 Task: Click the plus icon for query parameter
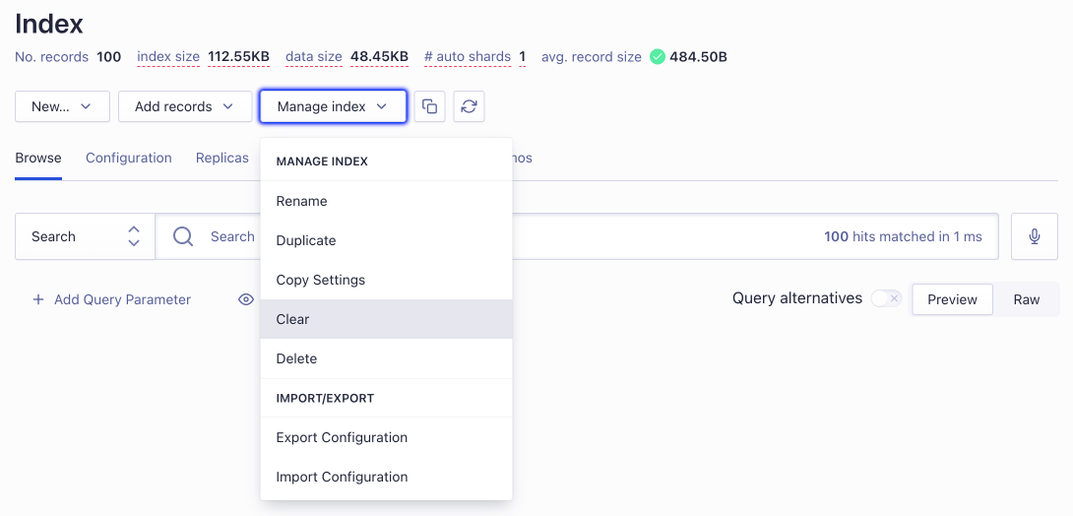pos(38,299)
